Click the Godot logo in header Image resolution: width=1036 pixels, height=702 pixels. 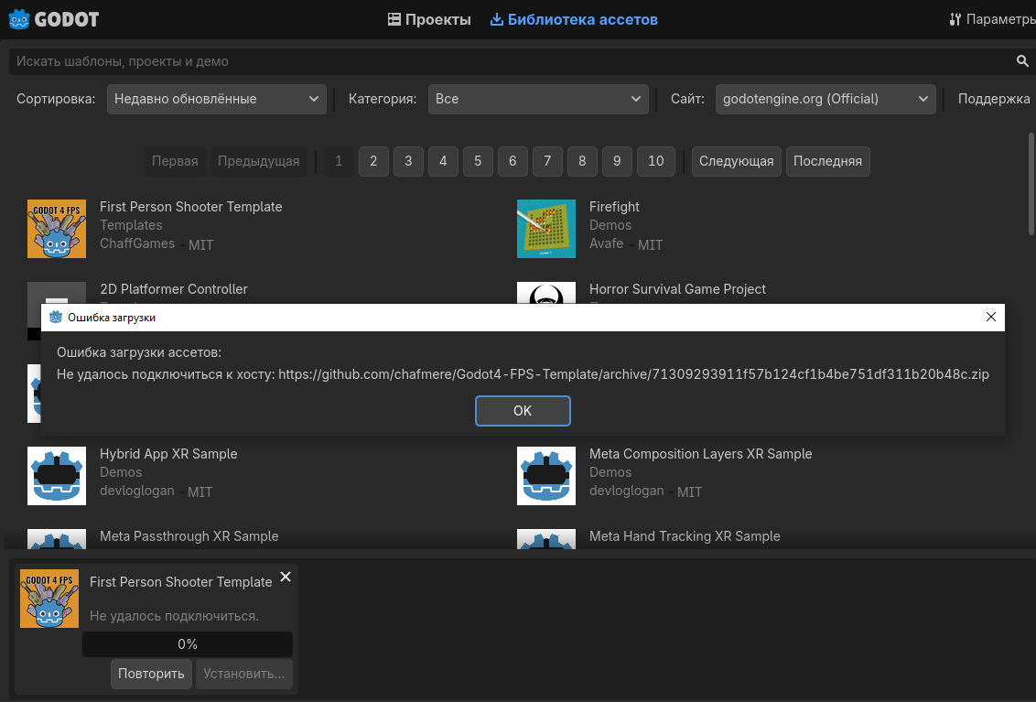coord(53,19)
